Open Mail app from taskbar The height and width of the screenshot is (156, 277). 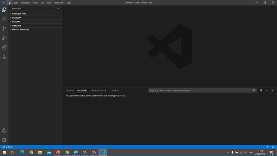[x=49, y=152]
